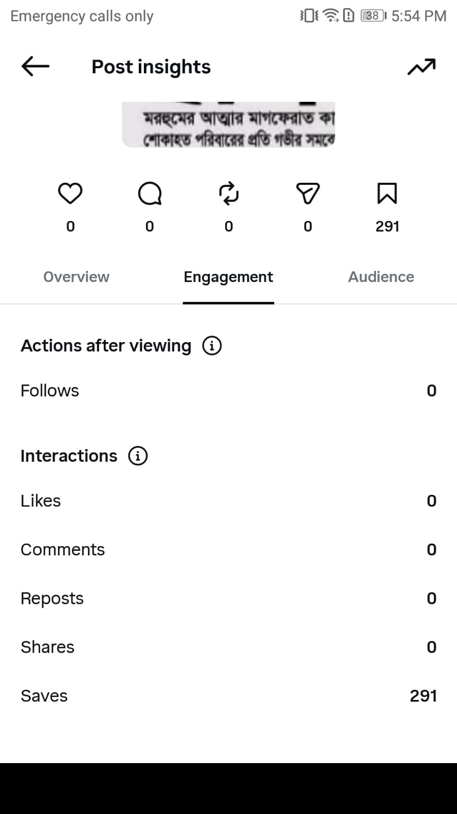The image size is (457, 814).
Task: Select the Engagement tab
Action: (x=228, y=277)
